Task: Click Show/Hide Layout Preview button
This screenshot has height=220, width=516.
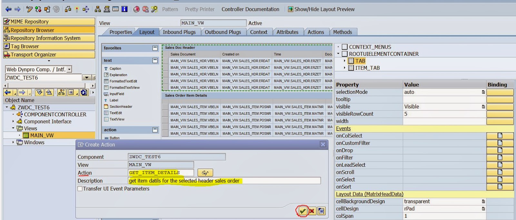Action: click(321, 9)
